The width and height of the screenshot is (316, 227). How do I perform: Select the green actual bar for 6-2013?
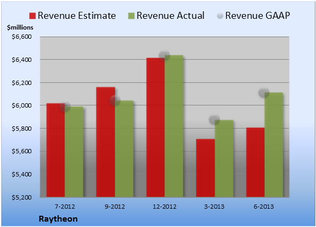click(x=274, y=145)
